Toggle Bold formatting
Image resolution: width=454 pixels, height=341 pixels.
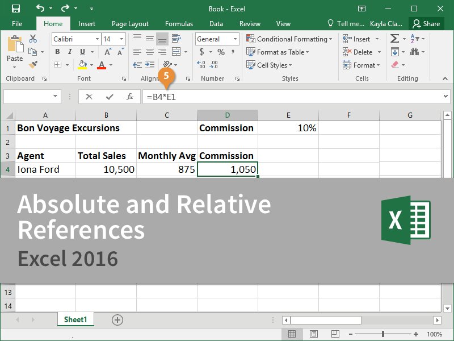point(57,52)
